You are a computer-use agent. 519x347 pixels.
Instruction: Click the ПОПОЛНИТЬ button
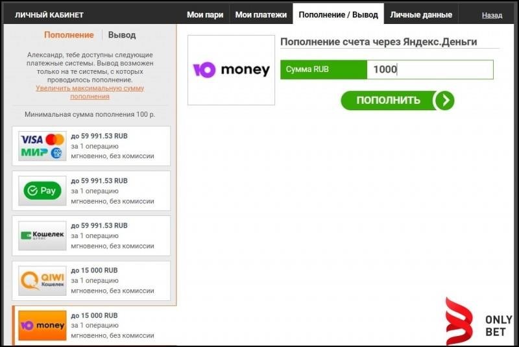coord(398,101)
